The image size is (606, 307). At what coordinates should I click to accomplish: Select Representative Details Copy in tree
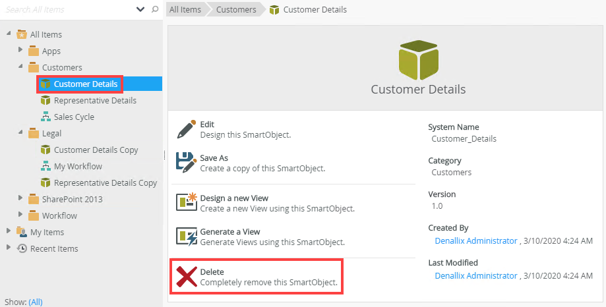105,182
